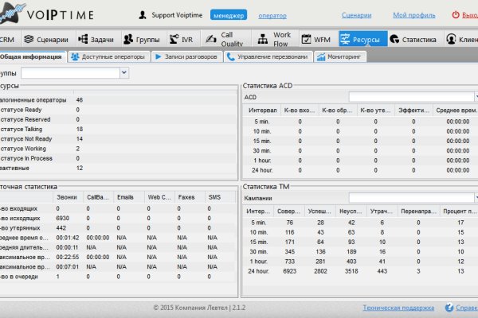The width and height of the screenshot is (478, 318).
Task: Switch to Доступные операторы tab
Action: pyautogui.click(x=107, y=57)
